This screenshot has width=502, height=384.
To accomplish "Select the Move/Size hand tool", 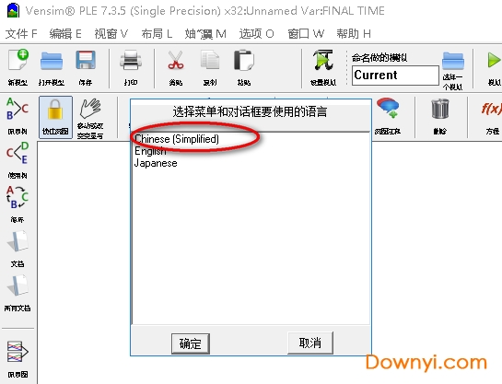I will (90, 108).
